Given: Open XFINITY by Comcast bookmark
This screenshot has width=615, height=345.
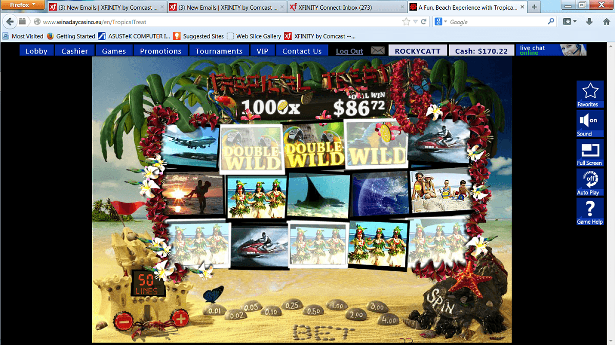Looking at the screenshot, I should click(320, 36).
